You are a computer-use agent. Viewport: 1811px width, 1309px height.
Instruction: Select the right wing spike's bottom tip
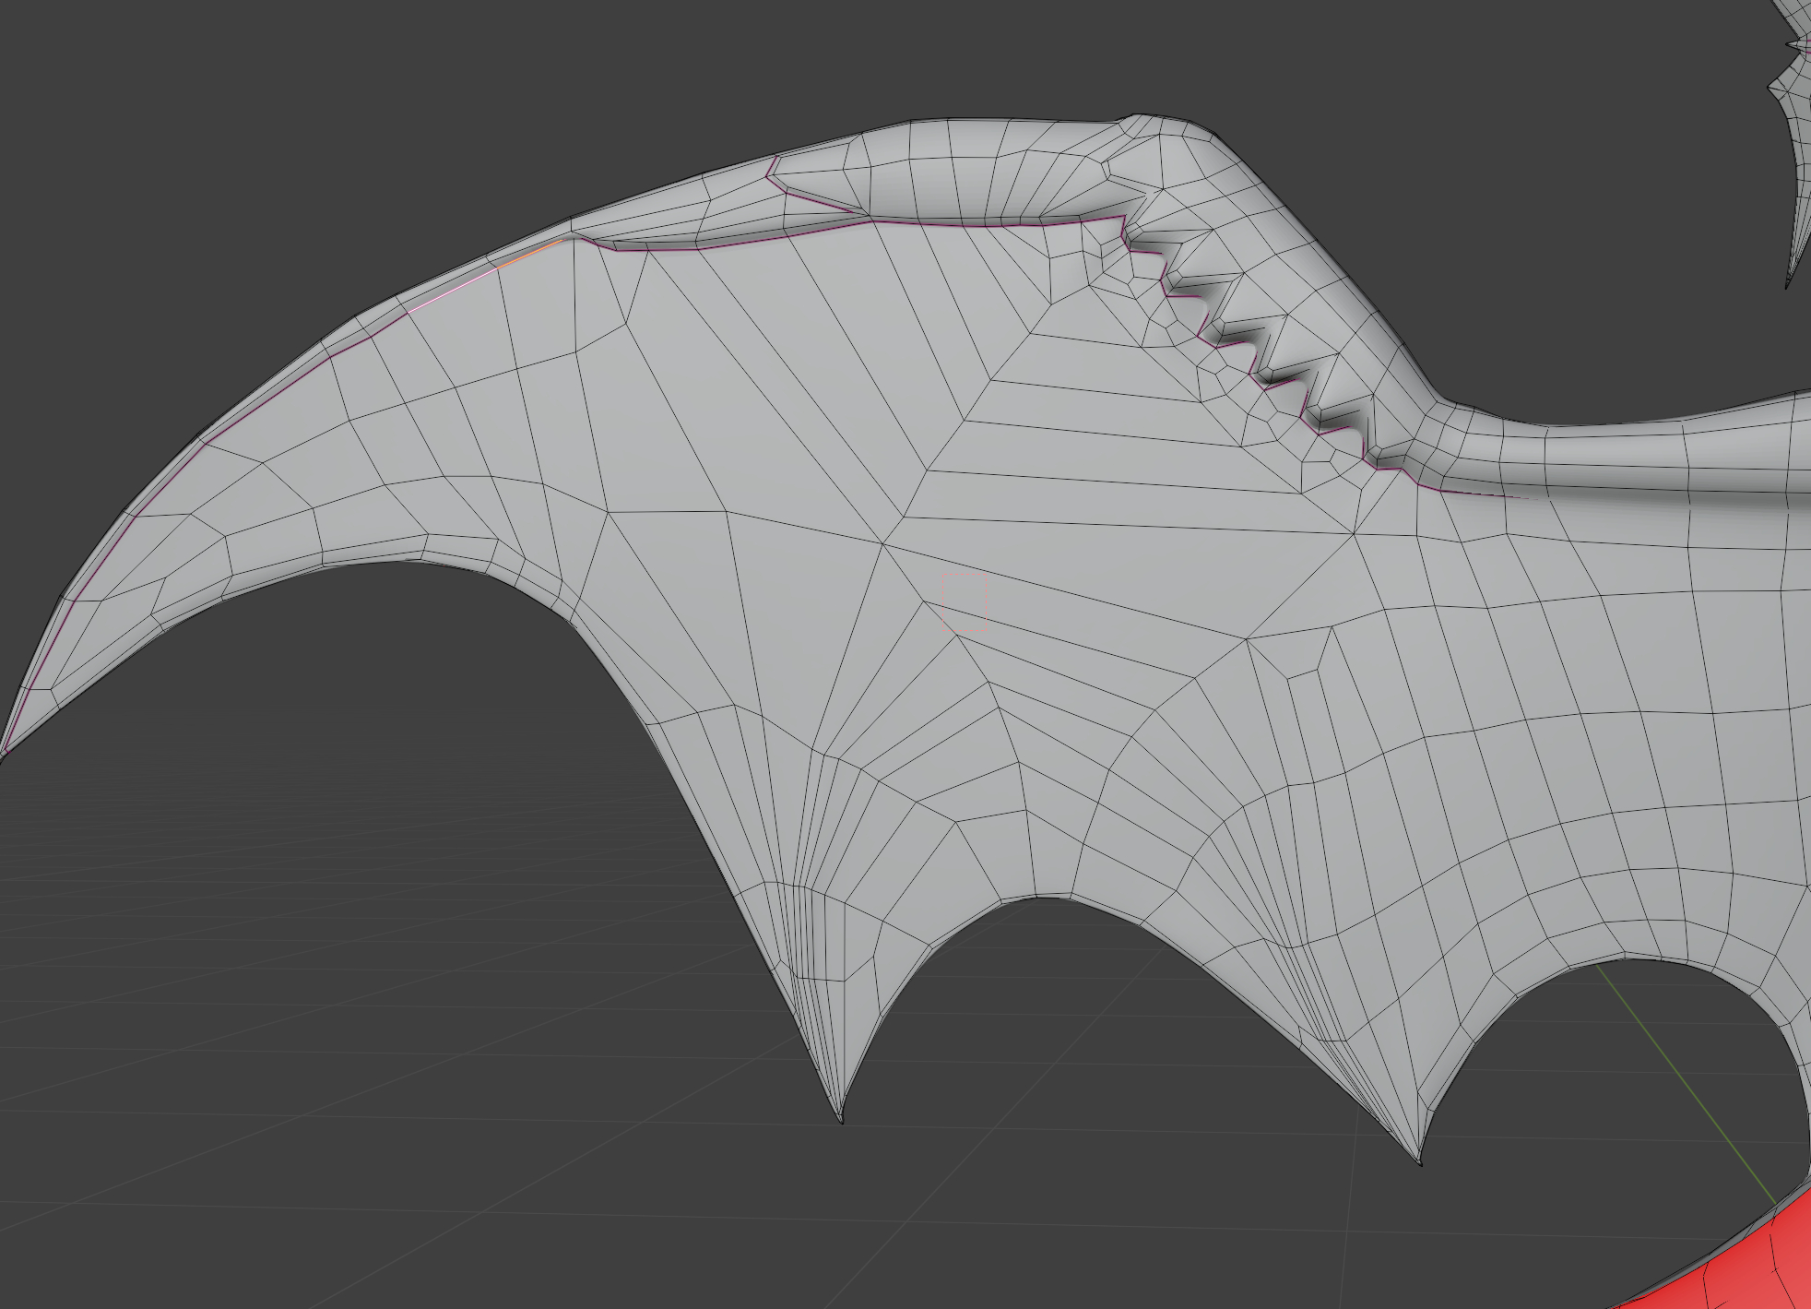tap(1420, 1161)
